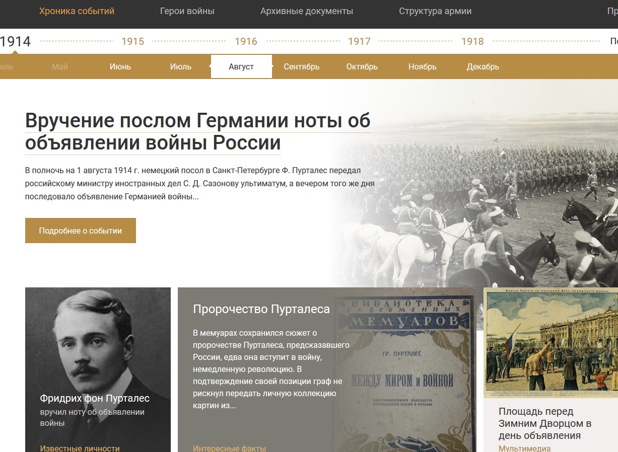This screenshot has width=618, height=452.
Task: Click the Pourtalès prophecy description 'В мемуарах сохранился сюжет'
Action: [x=271, y=369]
